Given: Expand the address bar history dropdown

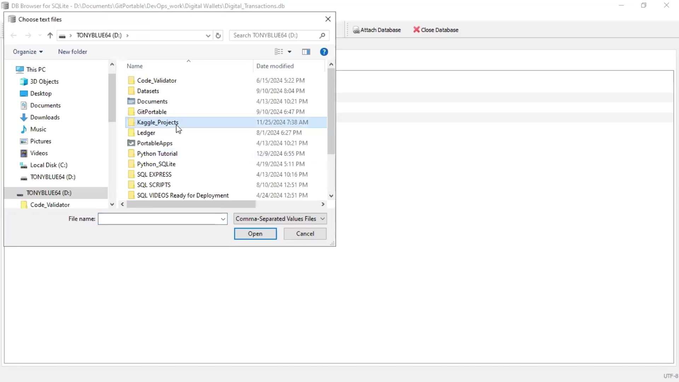Looking at the screenshot, I should 208,35.
